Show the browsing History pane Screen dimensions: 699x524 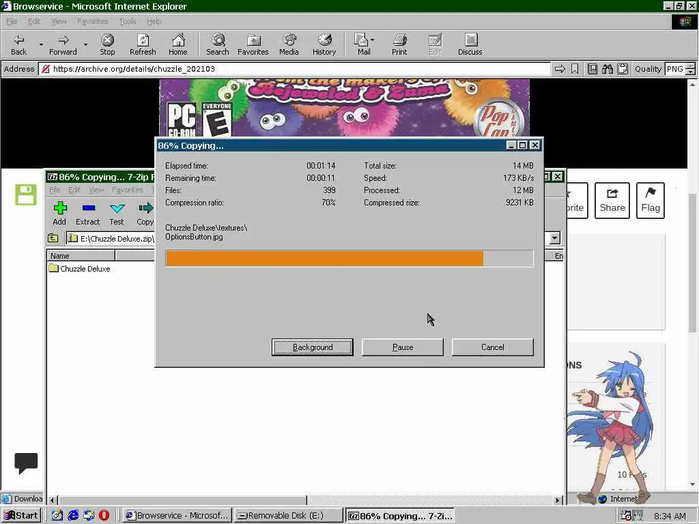pos(324,44)
